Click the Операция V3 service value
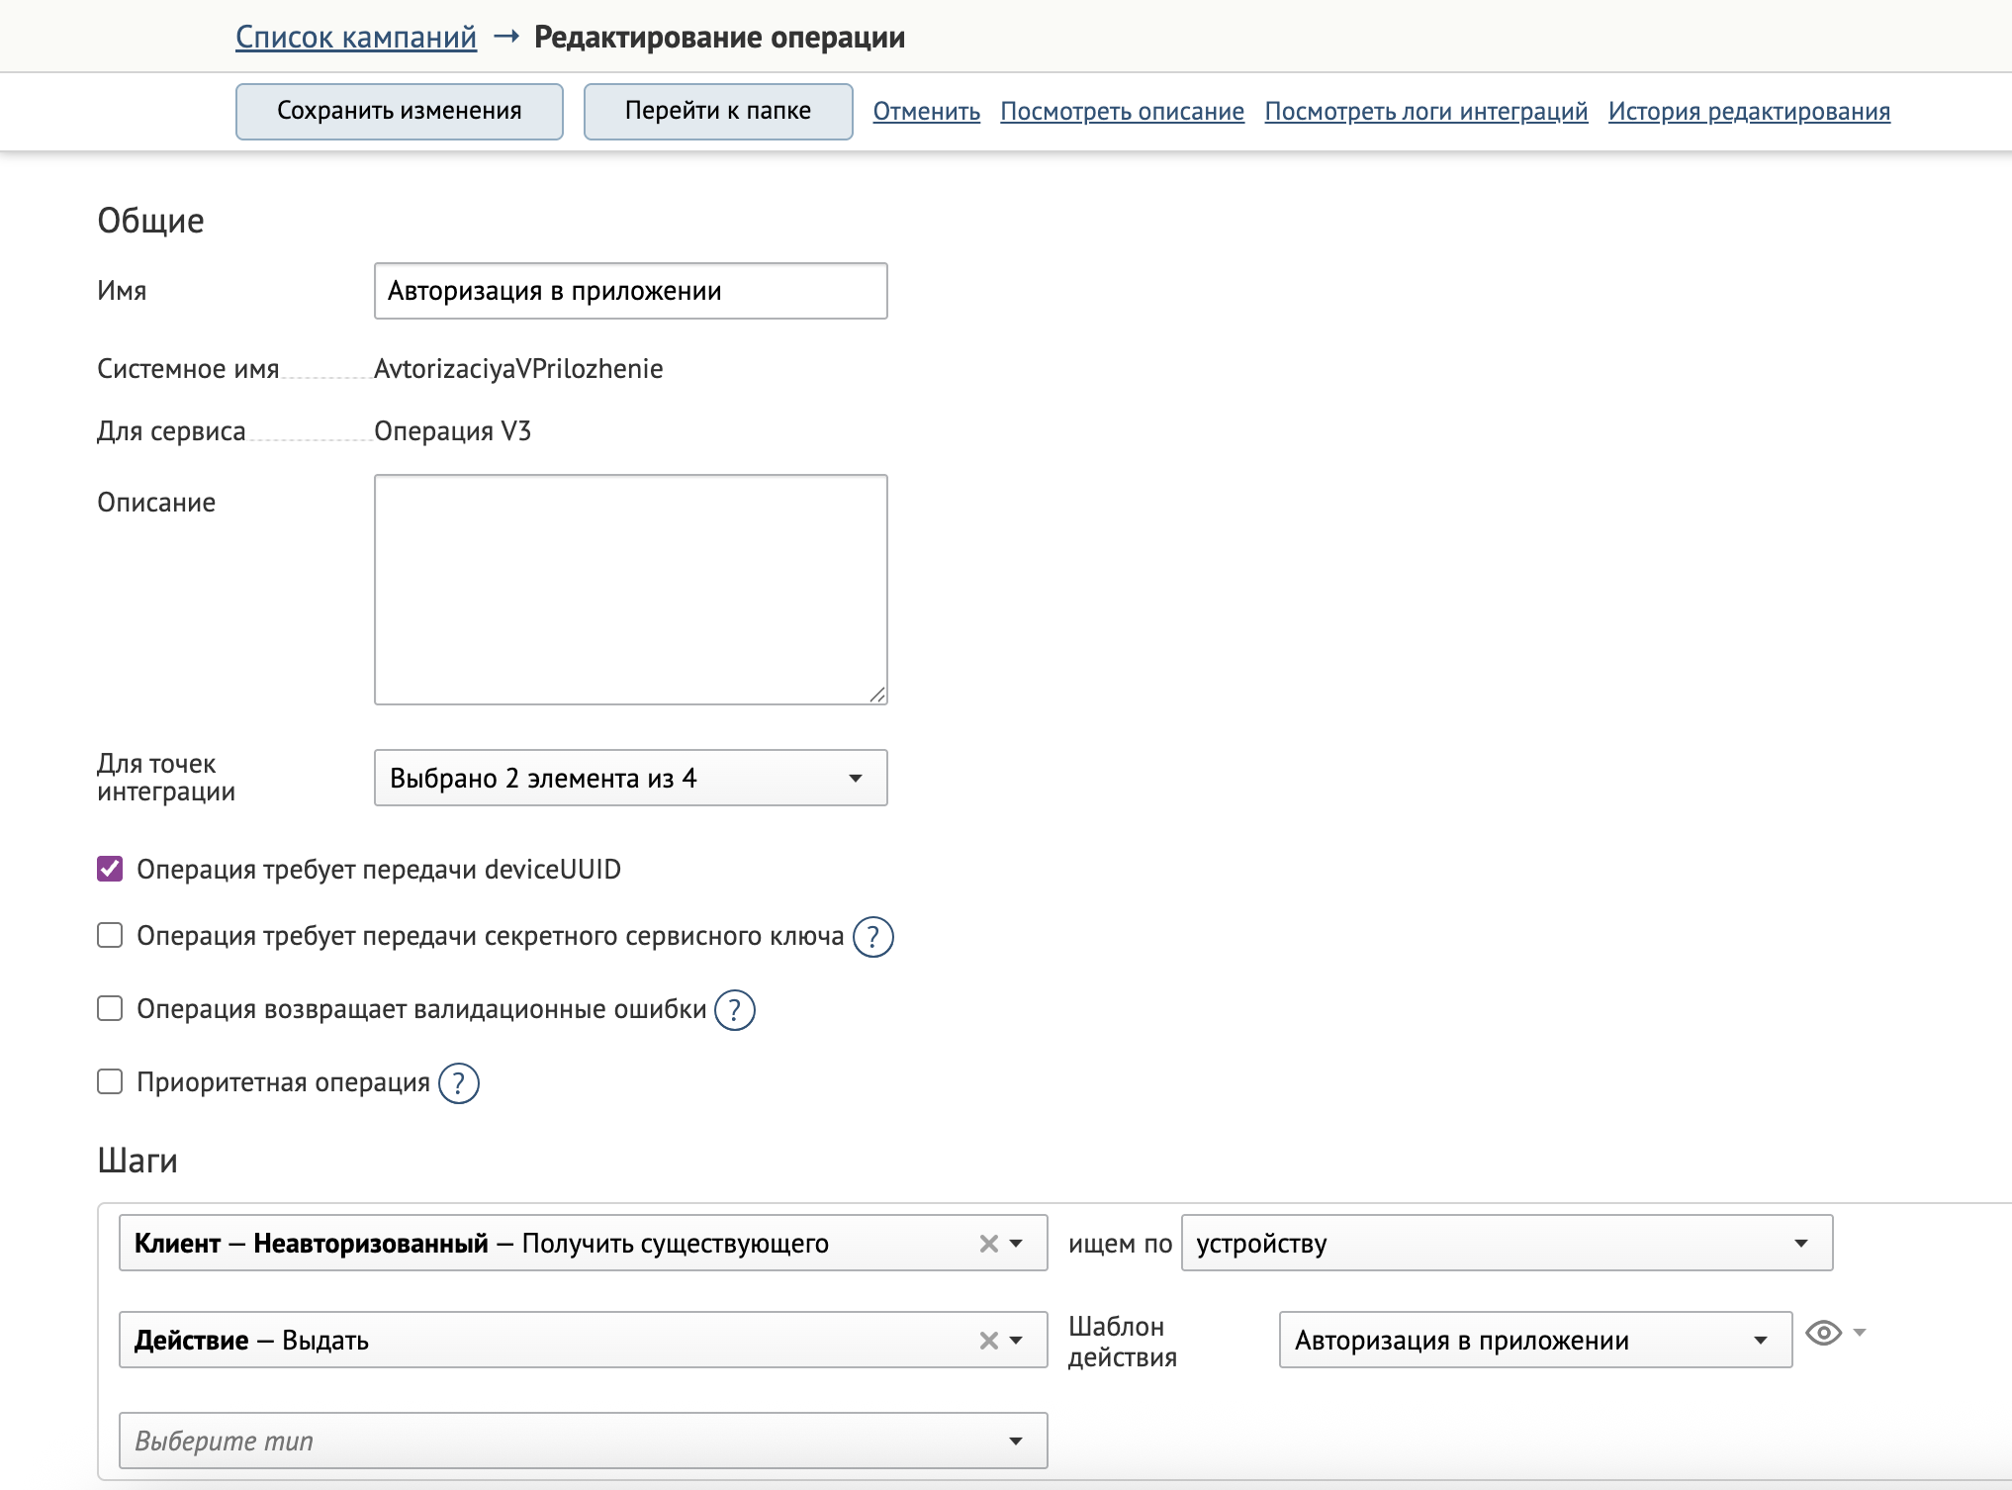This screenshot has width=2012, height=1490. tap(452, 431)
